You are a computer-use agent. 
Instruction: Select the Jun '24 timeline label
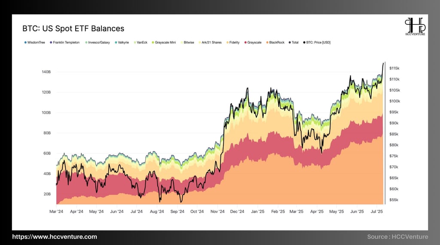tap(117, 212)
